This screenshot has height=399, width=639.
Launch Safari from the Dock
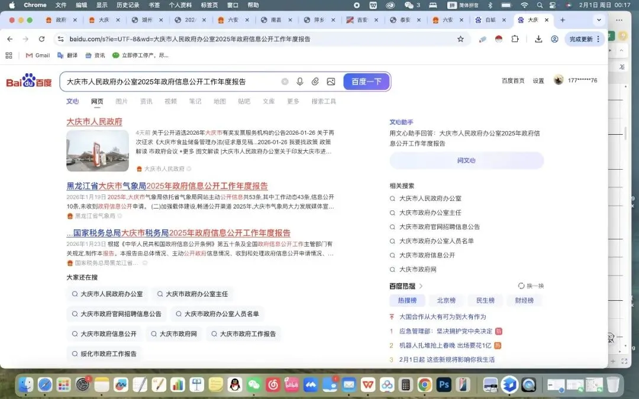coord(45,384)
